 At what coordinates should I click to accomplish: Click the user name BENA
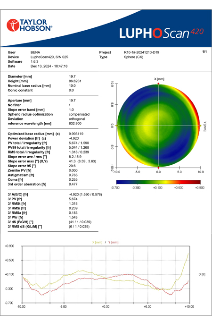click(x=35, y=52)
